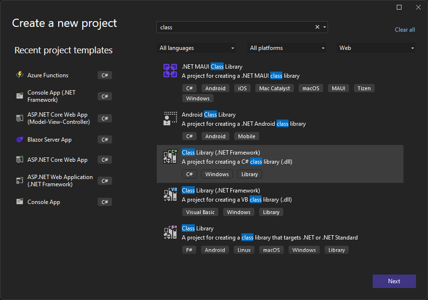
Task: Click the ASP.NET Core Web App (Model-View-Controller) icon
Action: [x=20, y=118]
